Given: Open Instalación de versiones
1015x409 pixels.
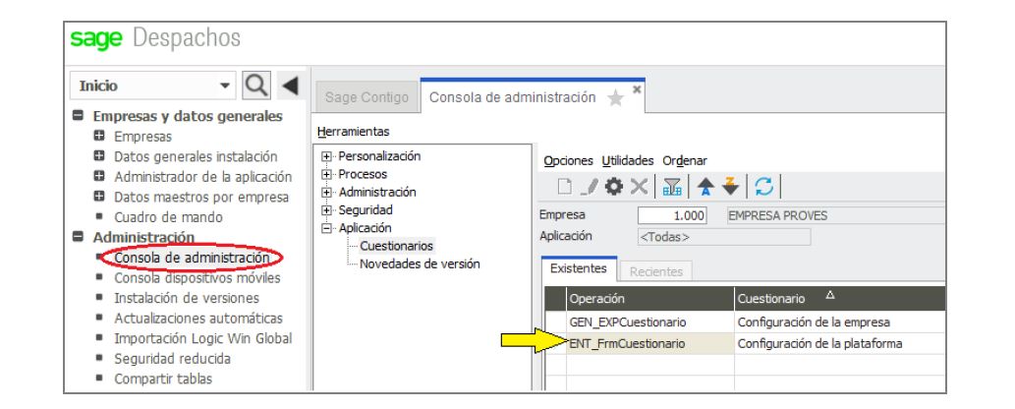Looking at the screenshot, I should [187, 298].
